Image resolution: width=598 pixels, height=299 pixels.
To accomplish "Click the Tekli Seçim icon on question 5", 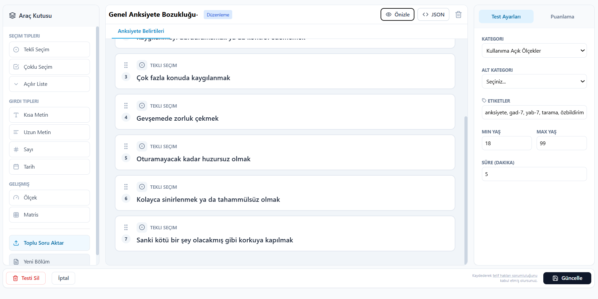I will 142,146.
